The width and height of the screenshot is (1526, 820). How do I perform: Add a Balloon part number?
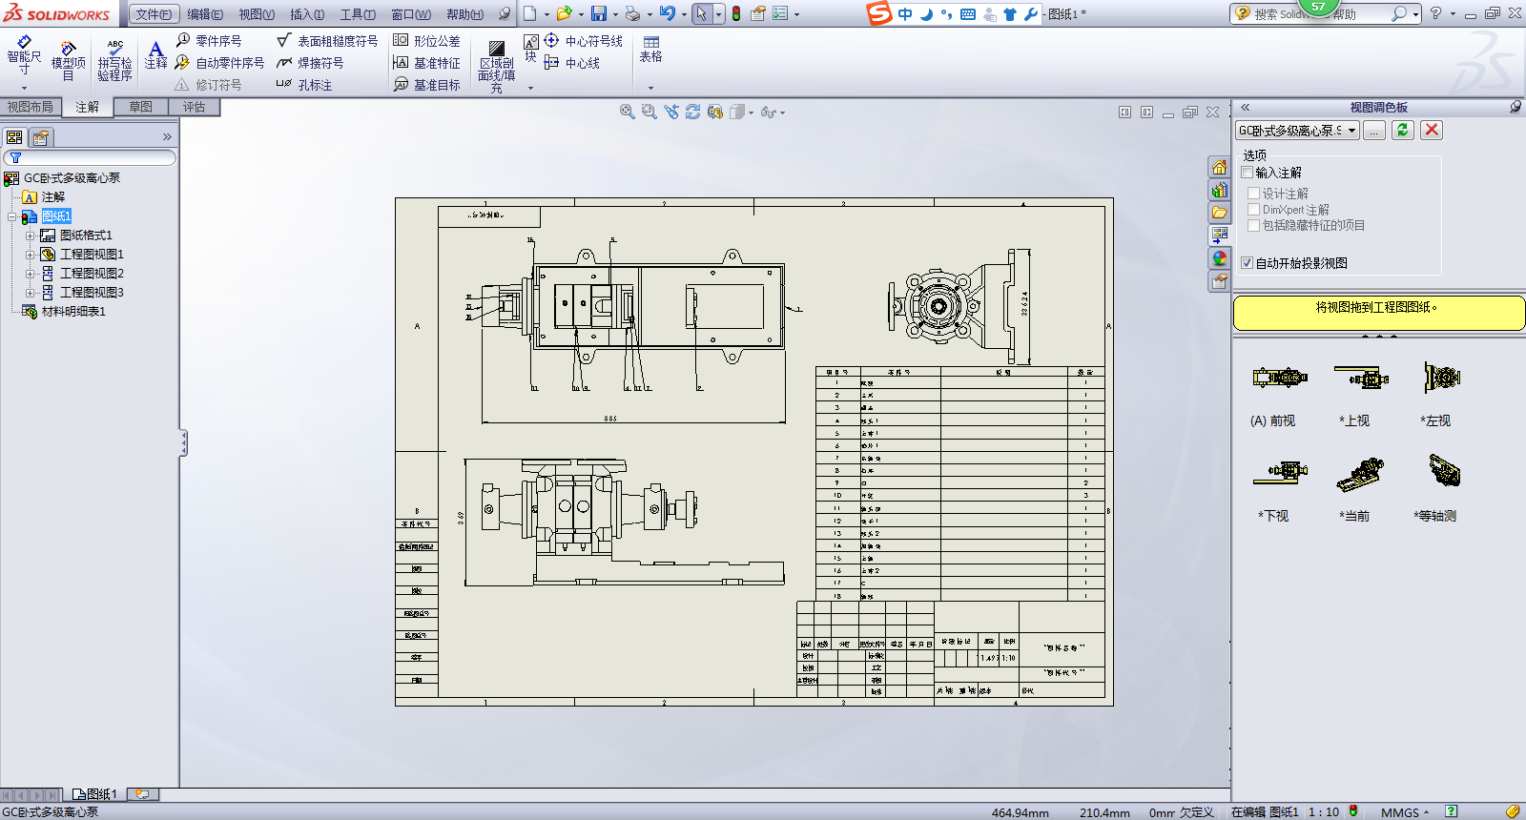209,41
